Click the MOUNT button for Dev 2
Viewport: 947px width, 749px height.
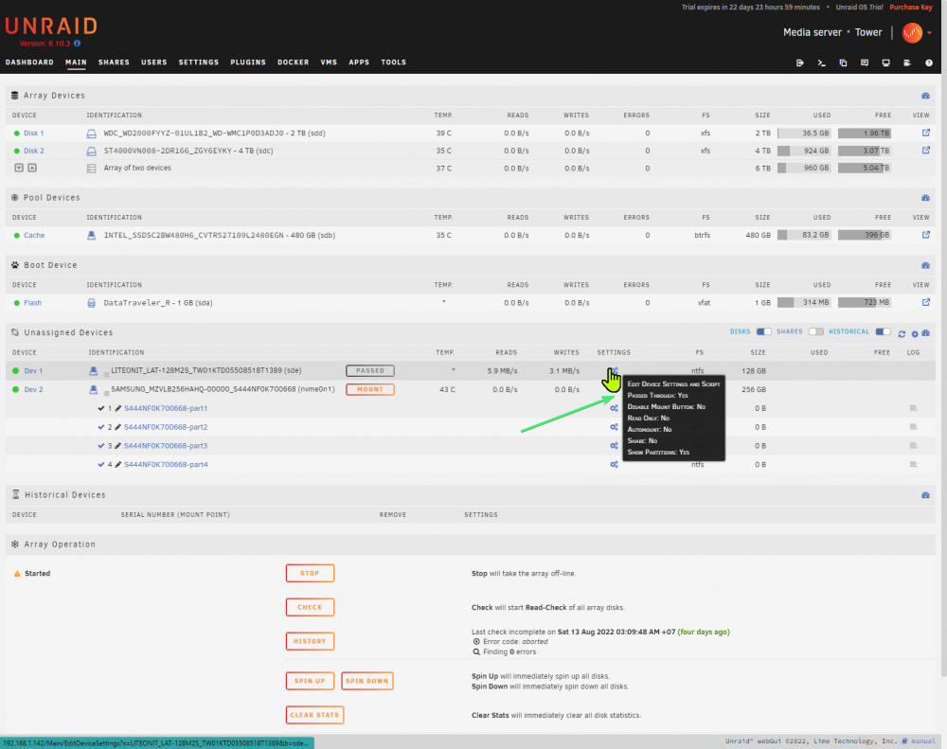coord(370,389)
